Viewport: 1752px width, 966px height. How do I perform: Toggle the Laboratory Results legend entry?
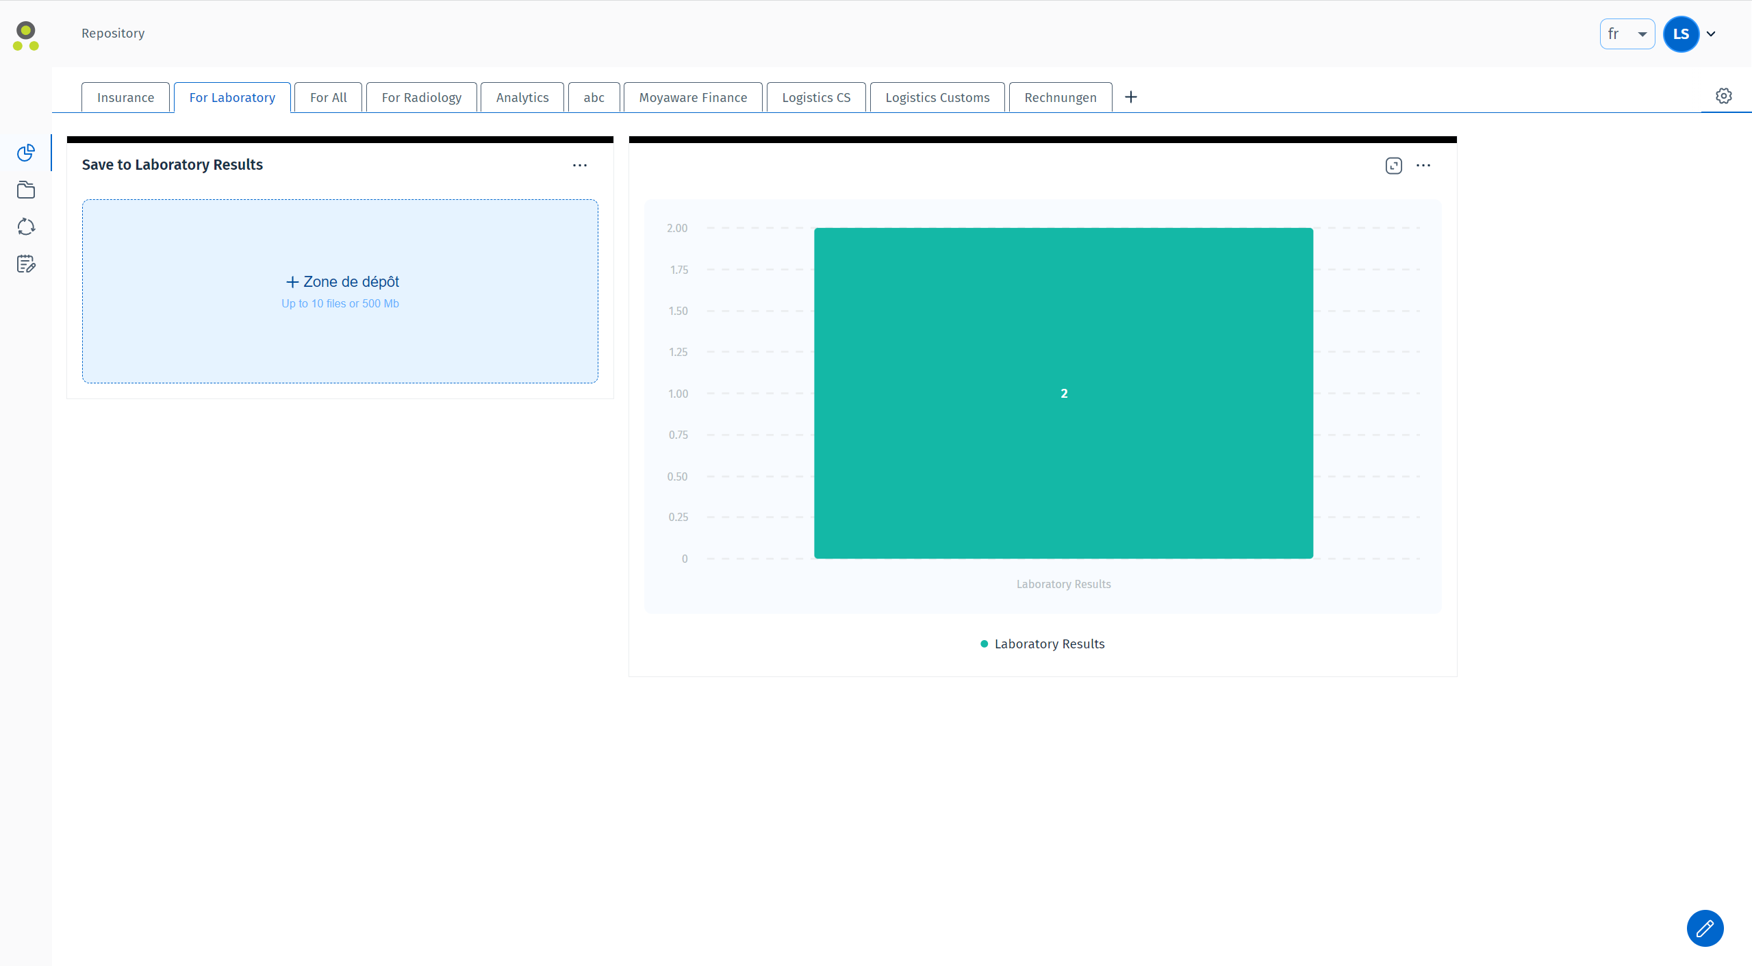pos(1041,644)
